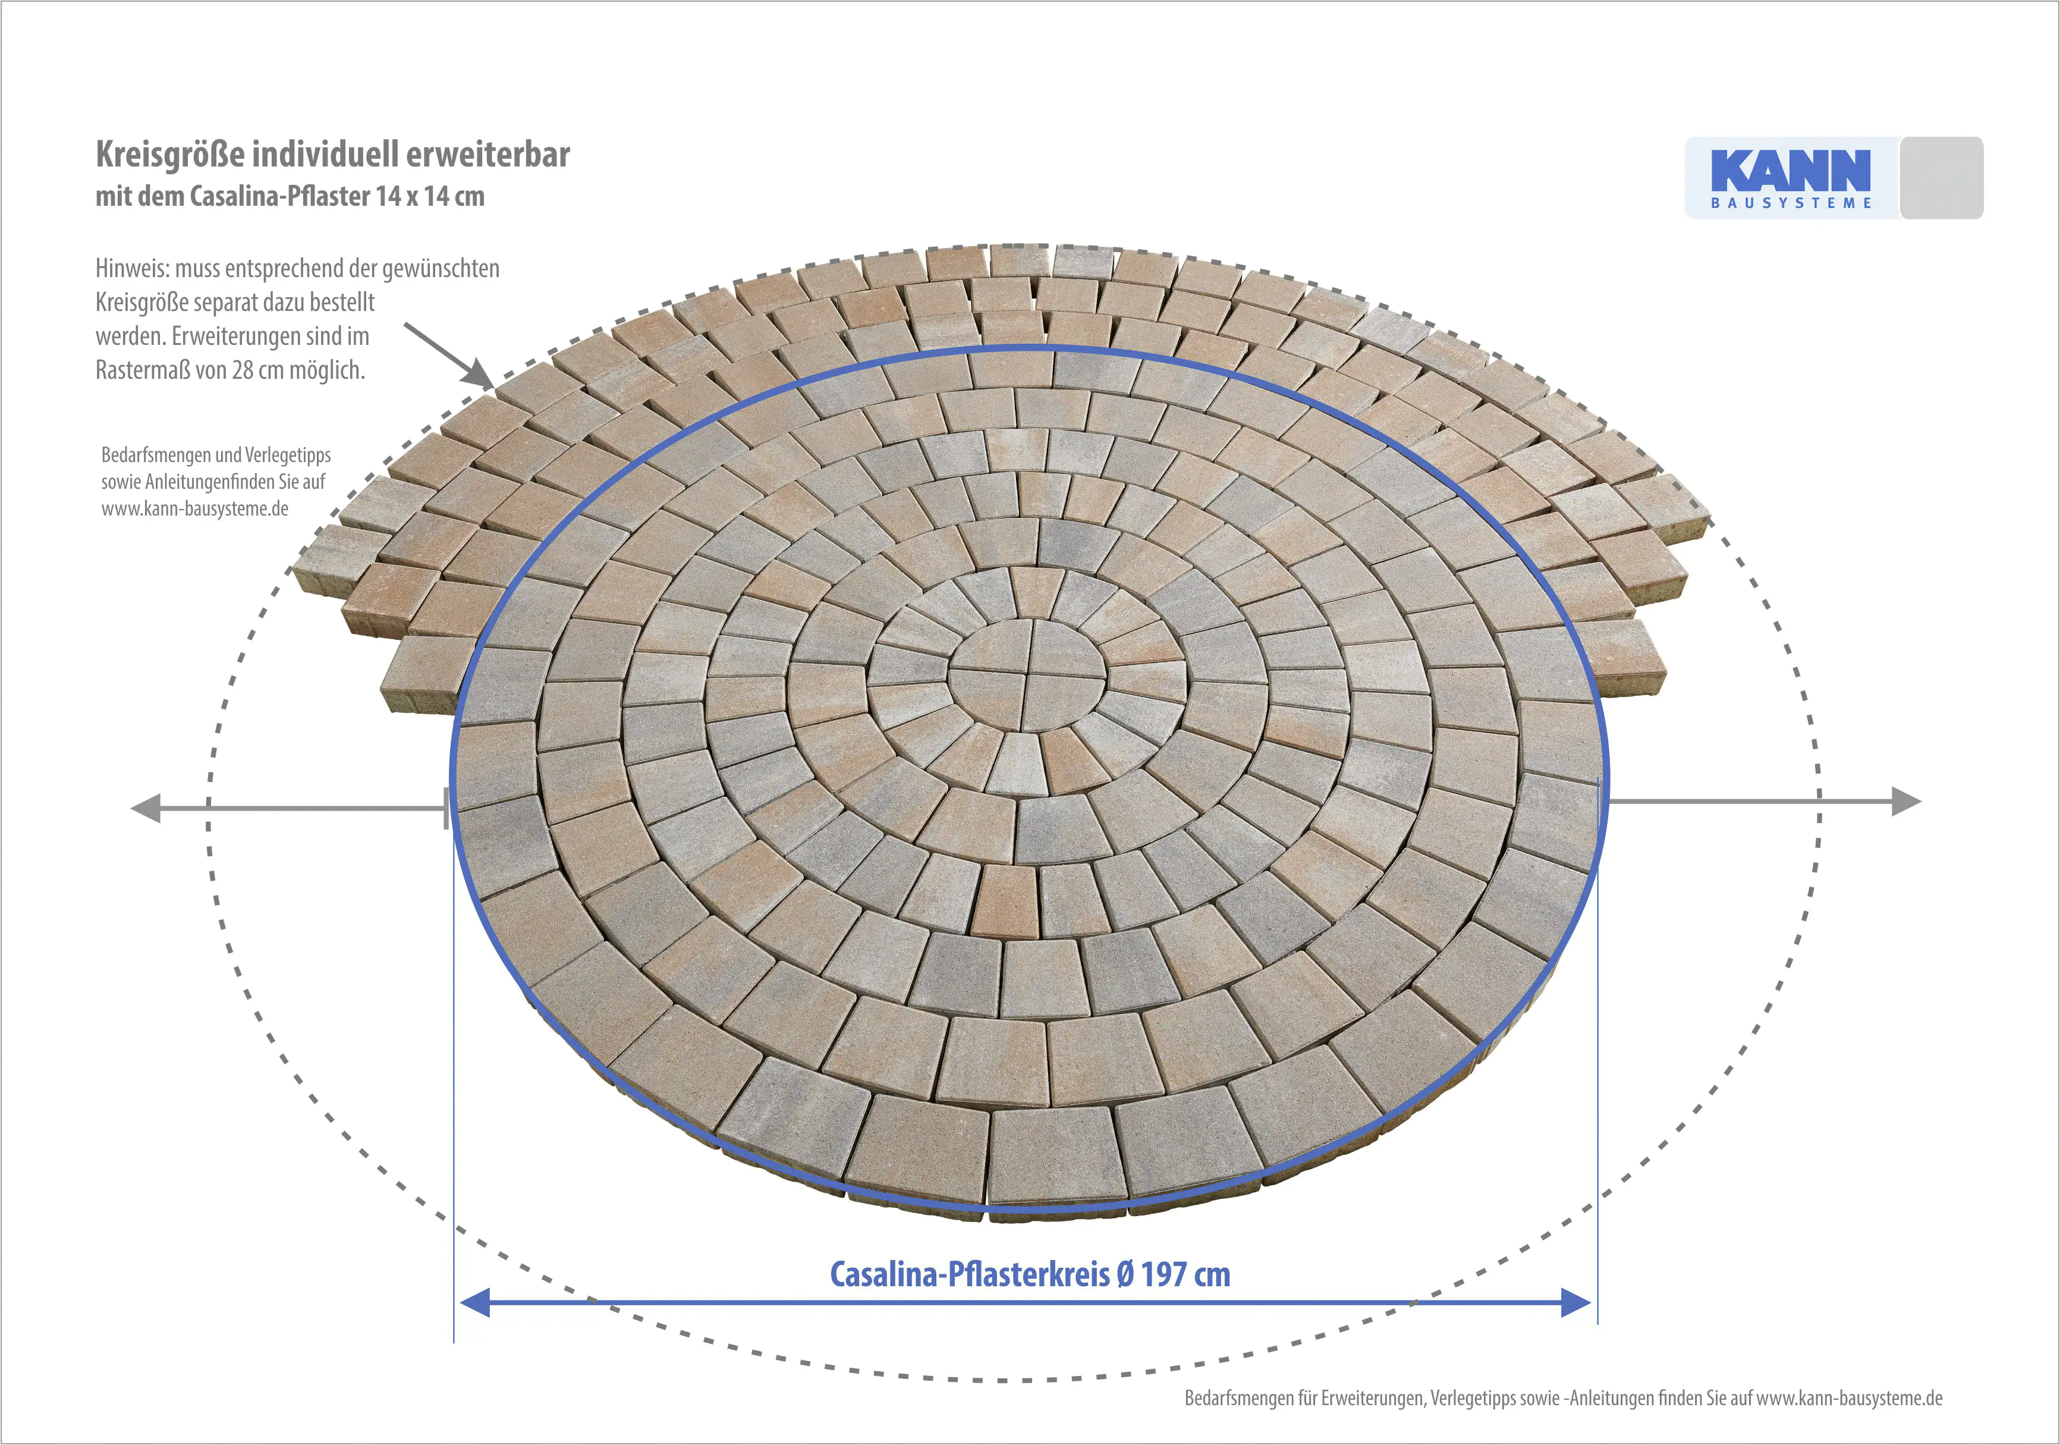
Task: Click the center four-stone circle of the paving
Action: [x=1028, y=673]
